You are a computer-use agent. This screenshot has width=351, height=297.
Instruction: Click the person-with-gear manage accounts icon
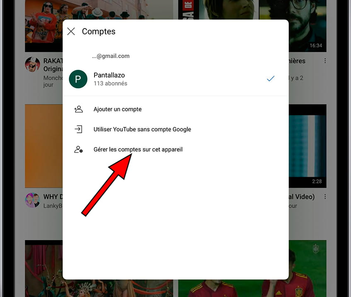[78, 149]
